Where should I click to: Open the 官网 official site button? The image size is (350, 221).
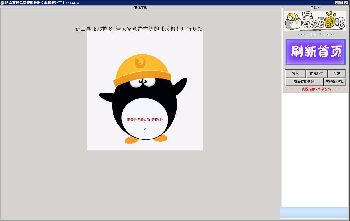tap(295, 74)
